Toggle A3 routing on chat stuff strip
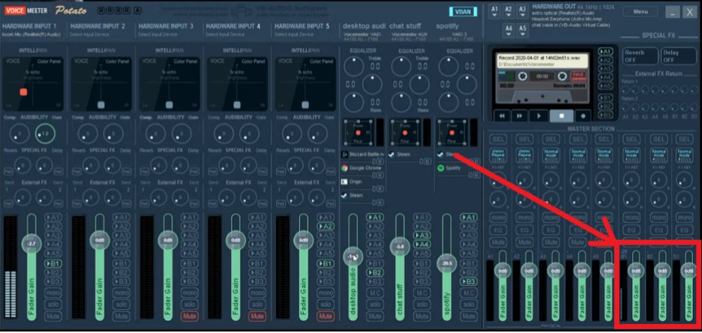702x333 pixels. tap(421, 235)
